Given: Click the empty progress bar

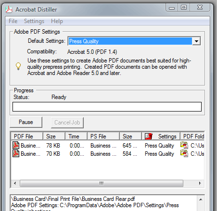Looking at the screenshot, I should (x=107, y=107).
